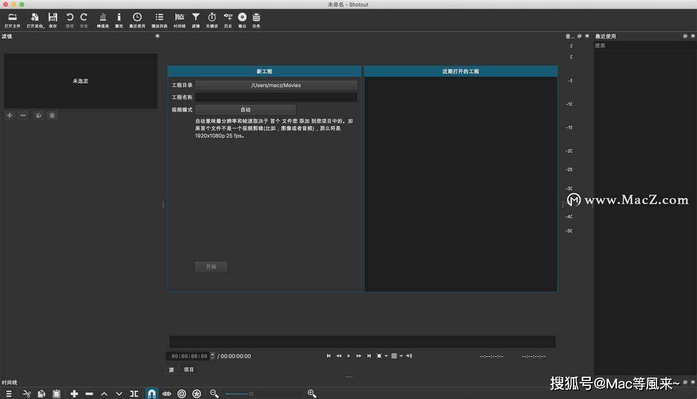Click the timeline paste clipboard icon
The image size is (697, 399).
point(56,394)
